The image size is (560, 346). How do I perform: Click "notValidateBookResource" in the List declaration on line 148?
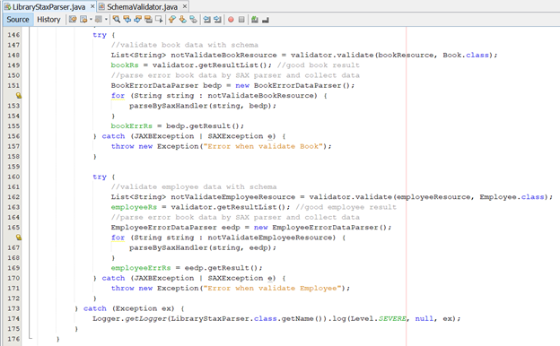[x=223, y=56]
